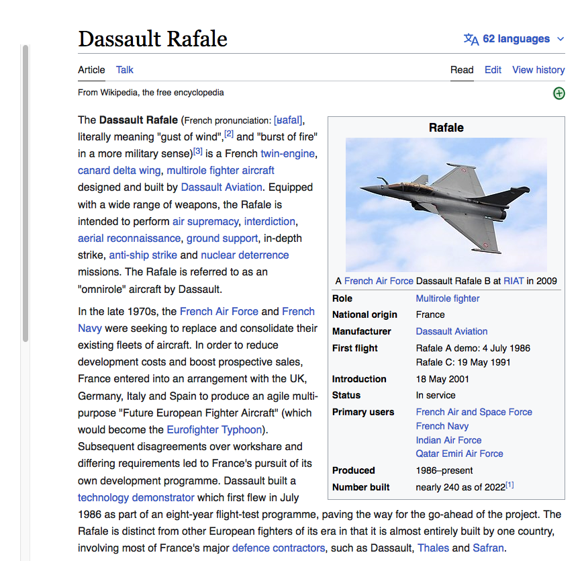The width and height of the screenshot is (582, 561).
Task: Click the text 'From Wikipedia, the free encyclopedia'
Action: [x=150, y=93]
